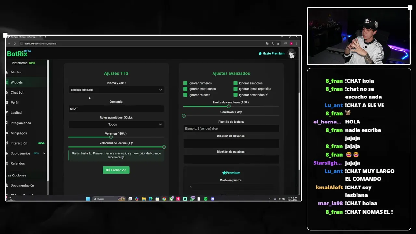Toggle Ignorar enlaces checkbox
The width and height of the screenshot is (416, 234).
pos(185,95)
